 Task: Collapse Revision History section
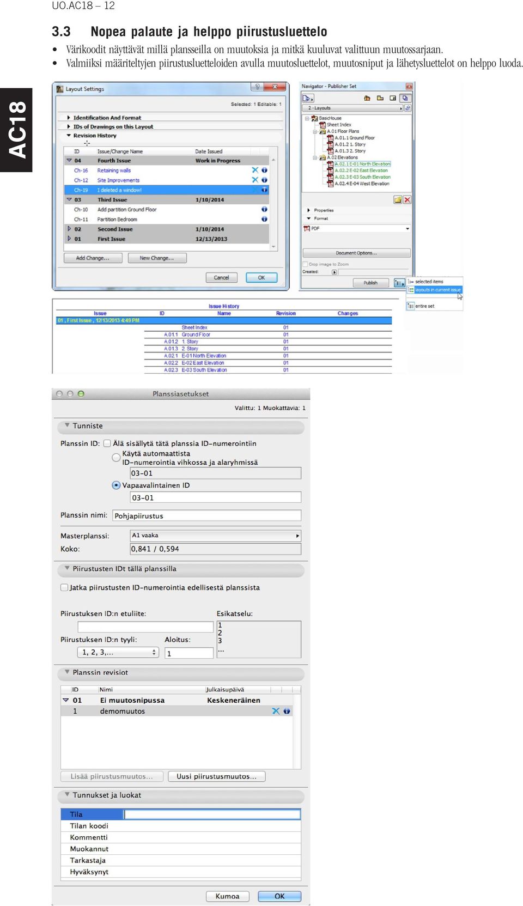[x=69, y=136]
